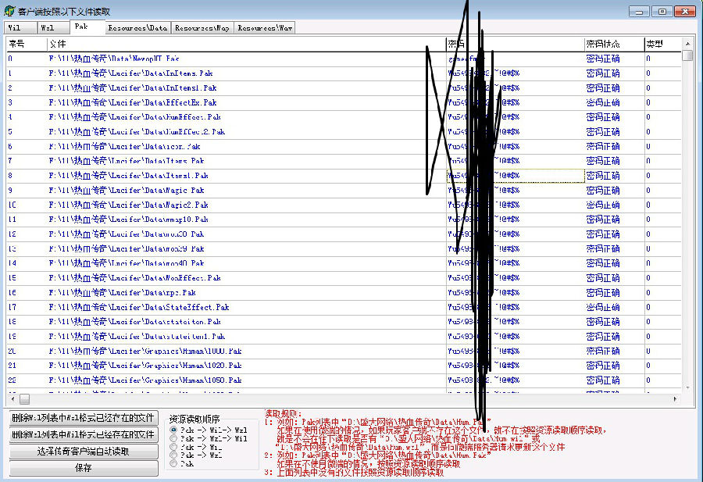This screenshot has width=703, height=482.
Task: Click the type value 0 in Magic.Pak row
Action: click(648, 190)
